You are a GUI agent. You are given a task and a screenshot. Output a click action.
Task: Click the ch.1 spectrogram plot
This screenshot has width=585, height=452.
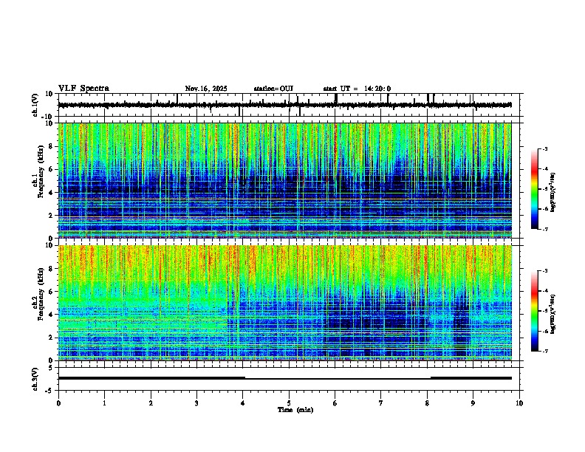[285, 180]
